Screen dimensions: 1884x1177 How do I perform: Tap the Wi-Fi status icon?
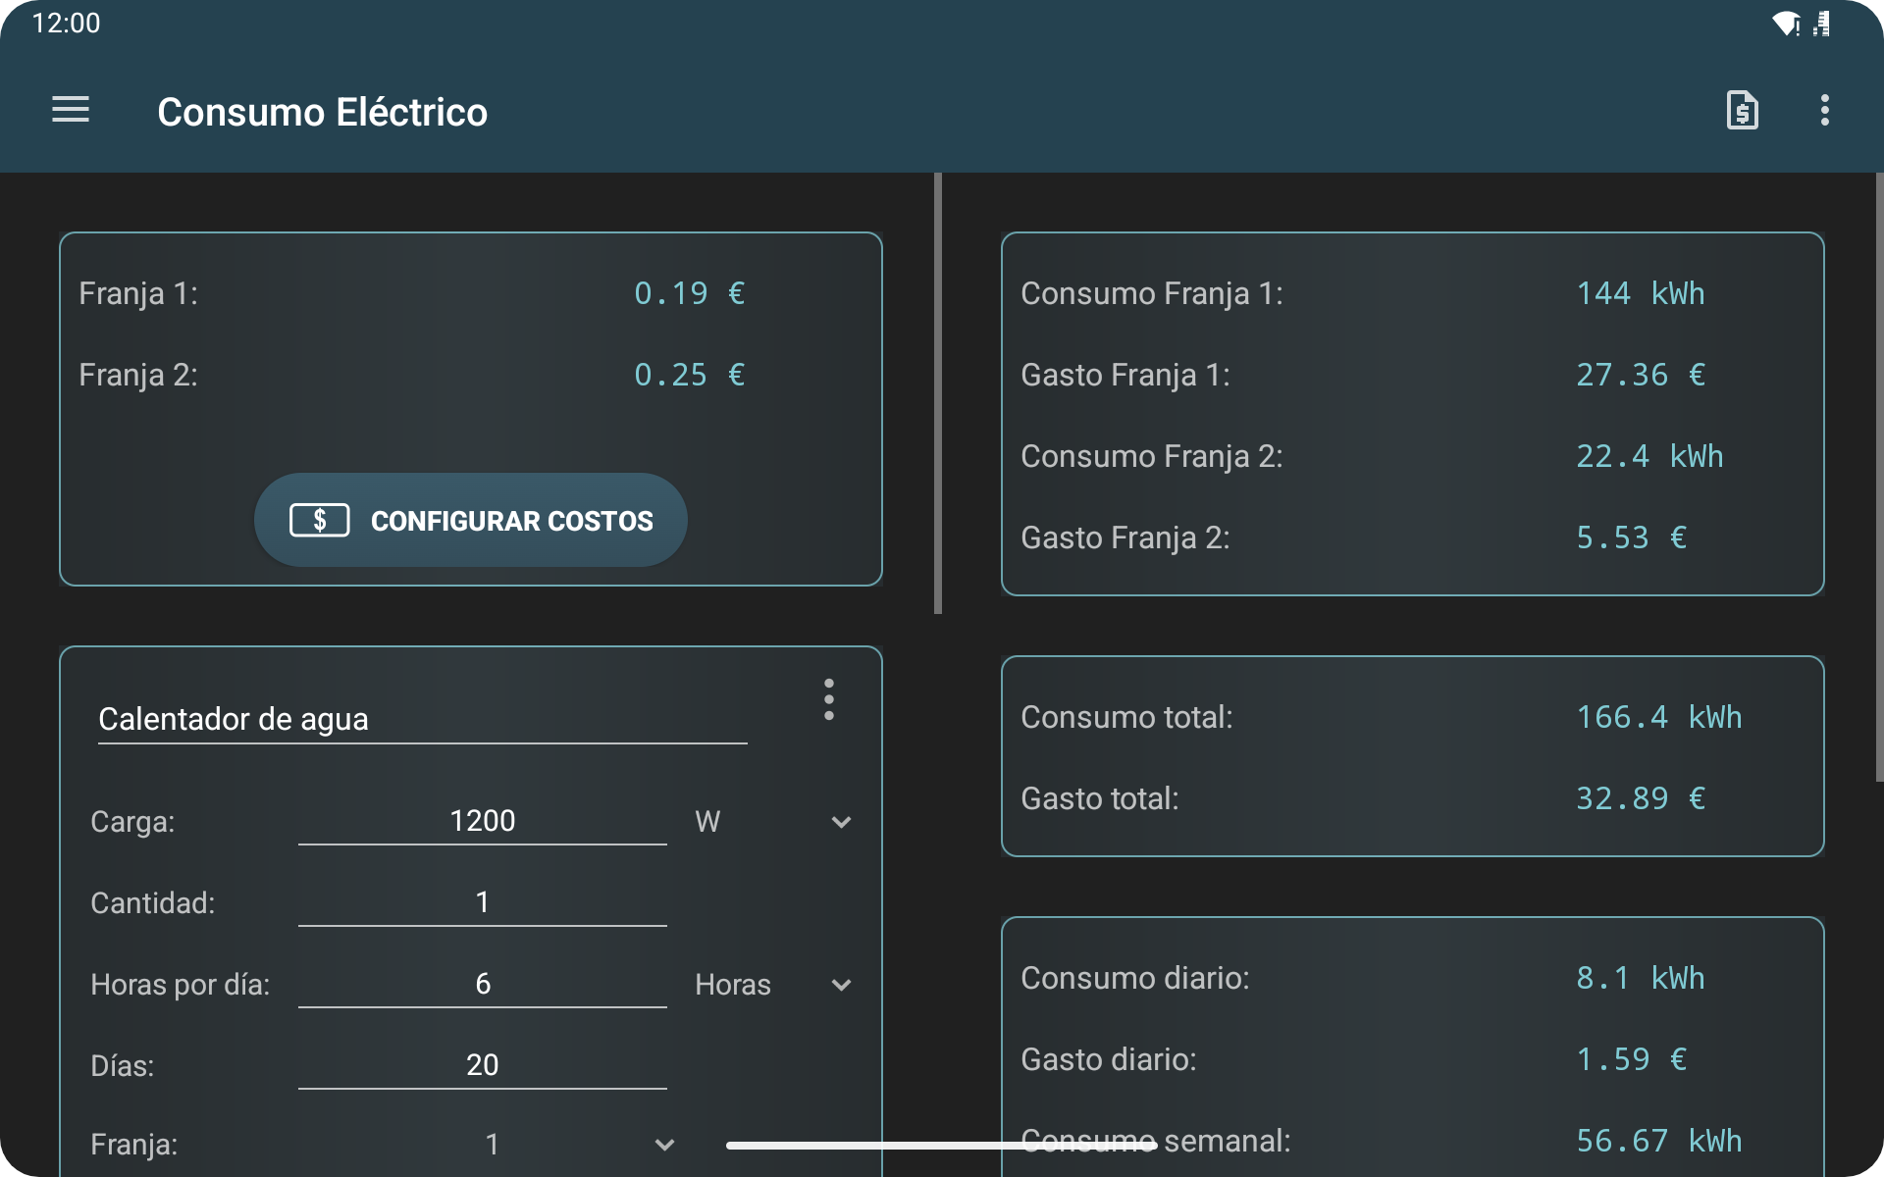pyautogui.click(x=1786, y=24)
